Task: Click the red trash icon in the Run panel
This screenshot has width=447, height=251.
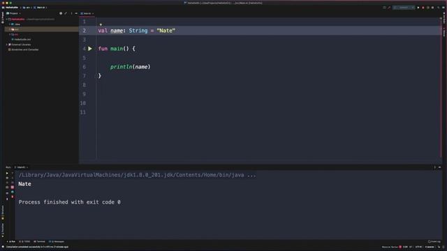Action: coord(13,197)
